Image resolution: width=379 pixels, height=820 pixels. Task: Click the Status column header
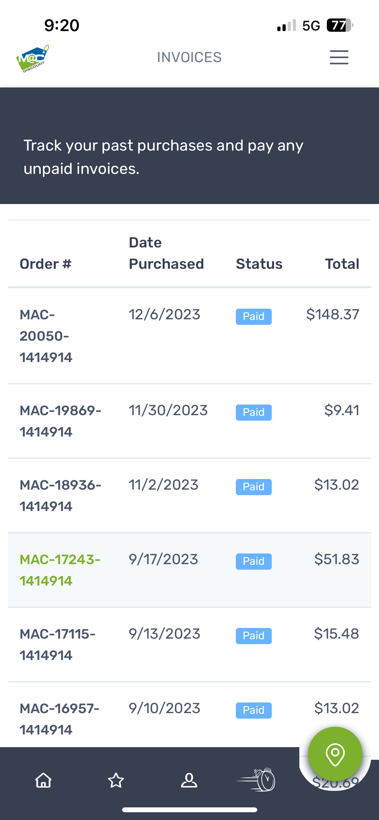pos(259,263)
